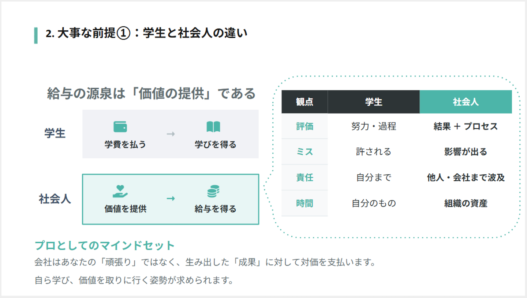Click the green accent bar beside the title
This screenshot has width=527, height=298.
[36, 35]
